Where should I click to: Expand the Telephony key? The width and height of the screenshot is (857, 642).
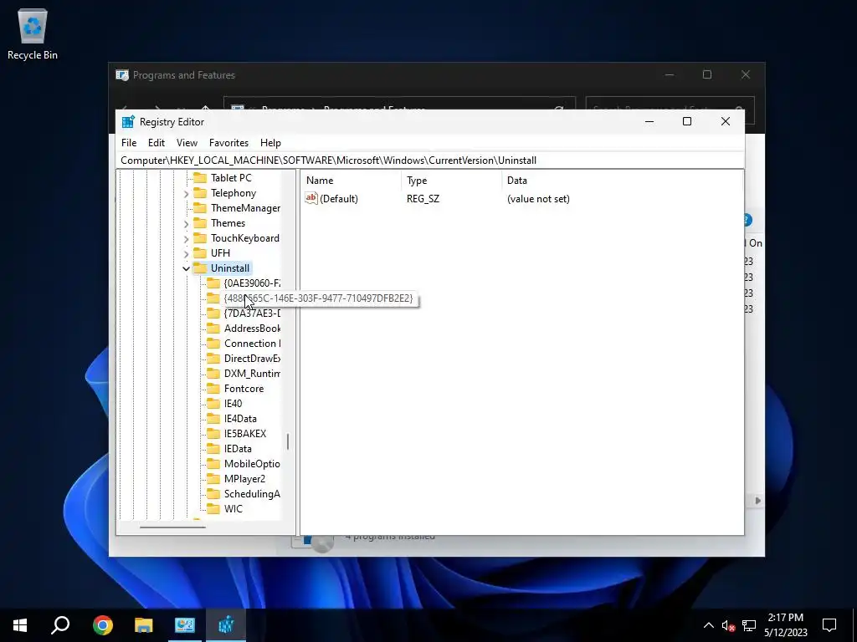(x=187, y=194)
